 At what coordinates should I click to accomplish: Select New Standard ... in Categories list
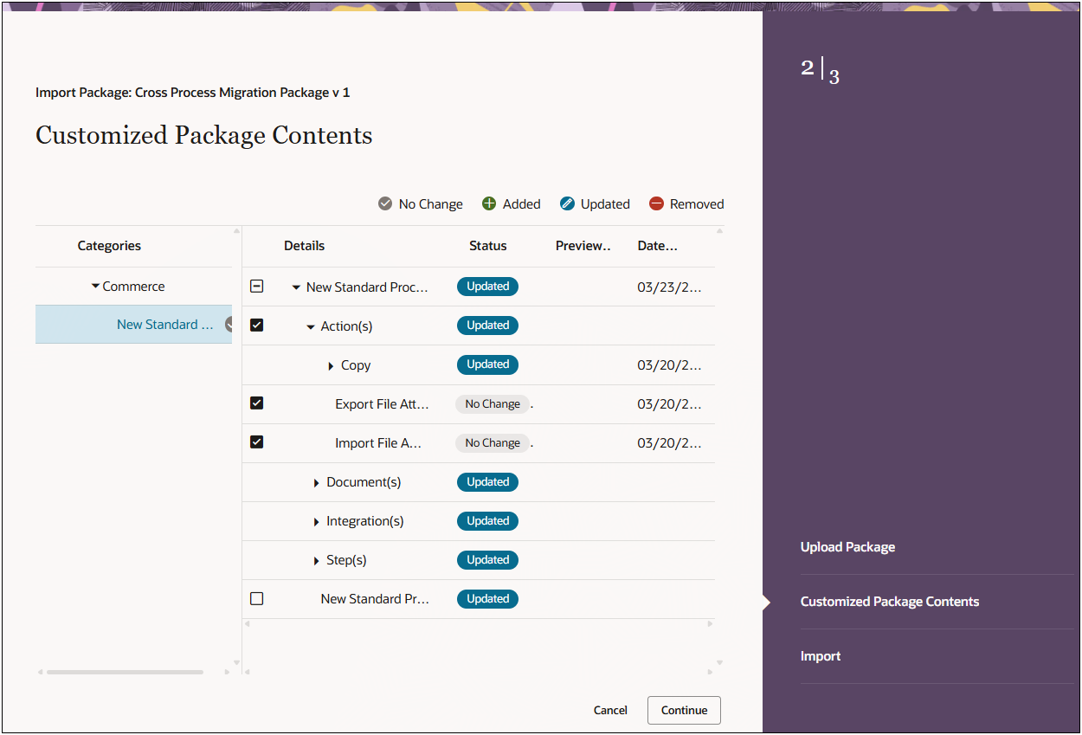tap(133, 325)
